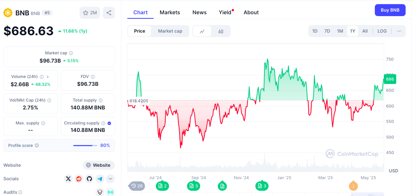Open the Reddit social icon
The image size is (412, 196).
78,179
